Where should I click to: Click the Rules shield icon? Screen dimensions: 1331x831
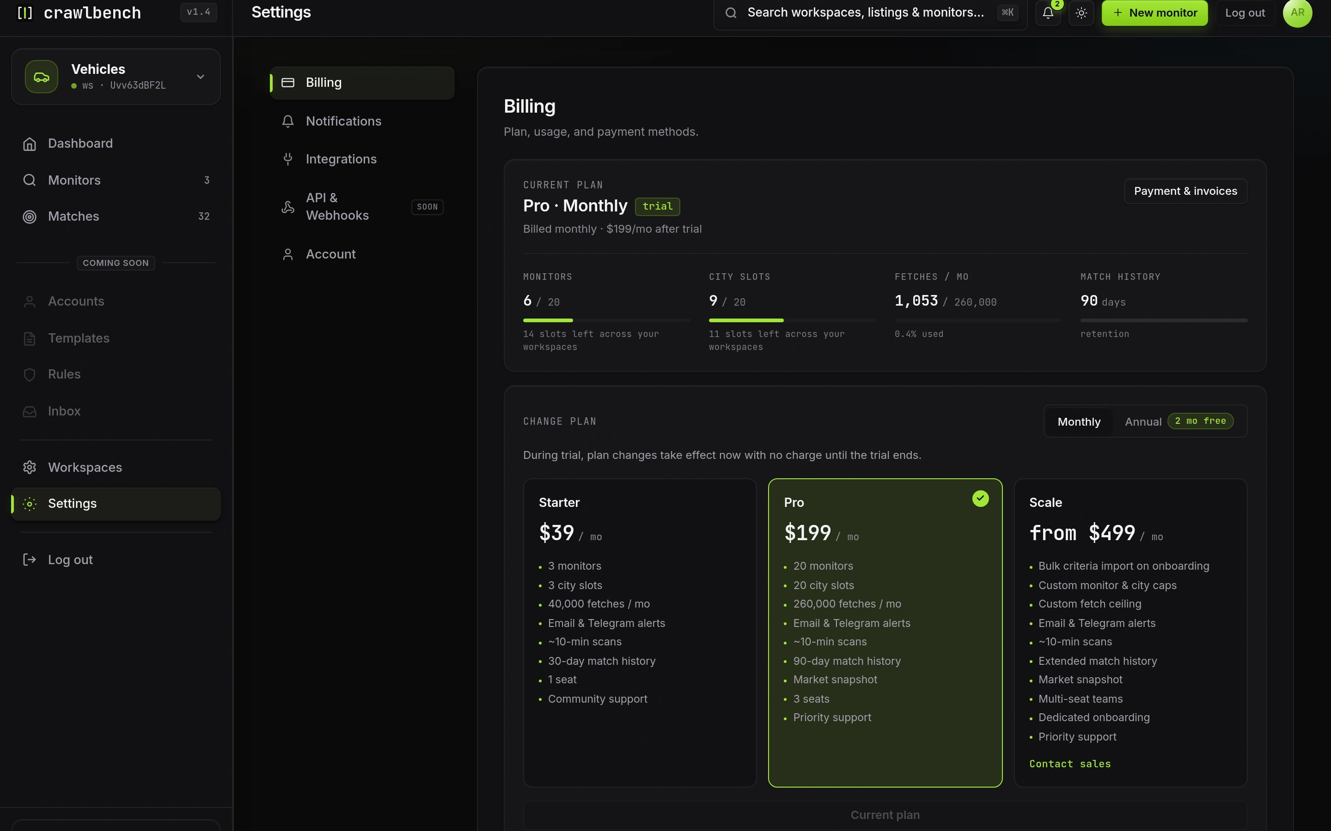tap(30, 375)
